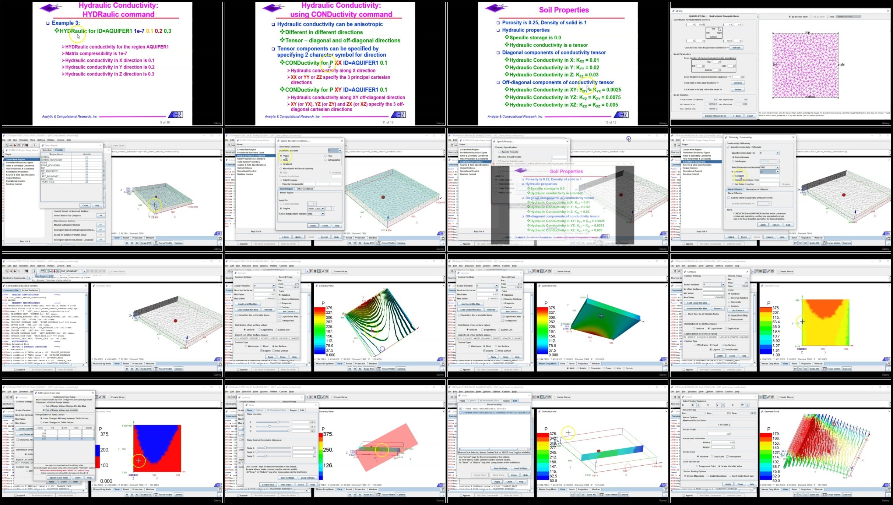Adjust the Z plane location slider in the Slices dialog
Viewport: 893px width, 505px height.
pyautogui.click(x=289, y=431)
